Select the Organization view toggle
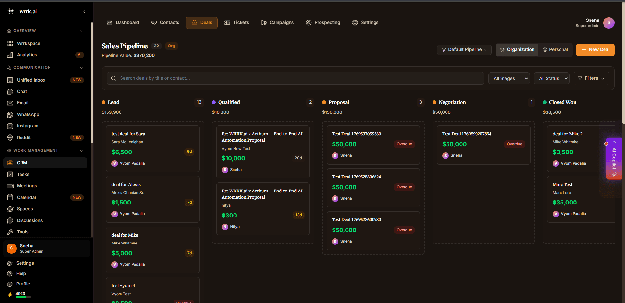Screen dimensions: 625x303 click(517, 49)
